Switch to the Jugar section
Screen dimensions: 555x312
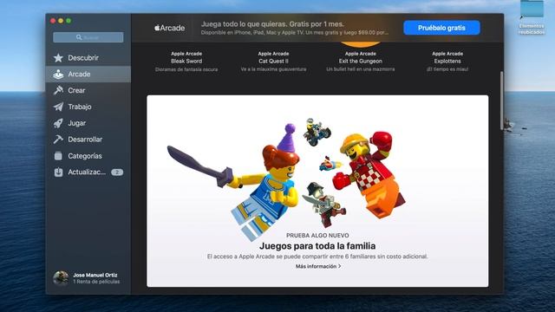88,123
